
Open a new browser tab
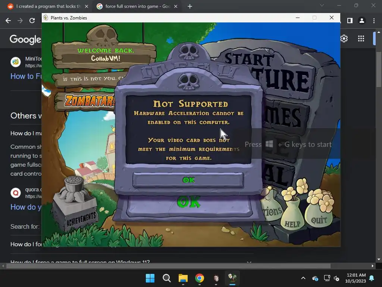[x=190, y=6]
